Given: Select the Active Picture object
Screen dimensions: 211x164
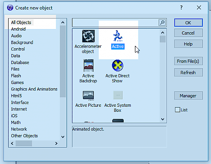Looking at the screenshot, I should [88, 95].
